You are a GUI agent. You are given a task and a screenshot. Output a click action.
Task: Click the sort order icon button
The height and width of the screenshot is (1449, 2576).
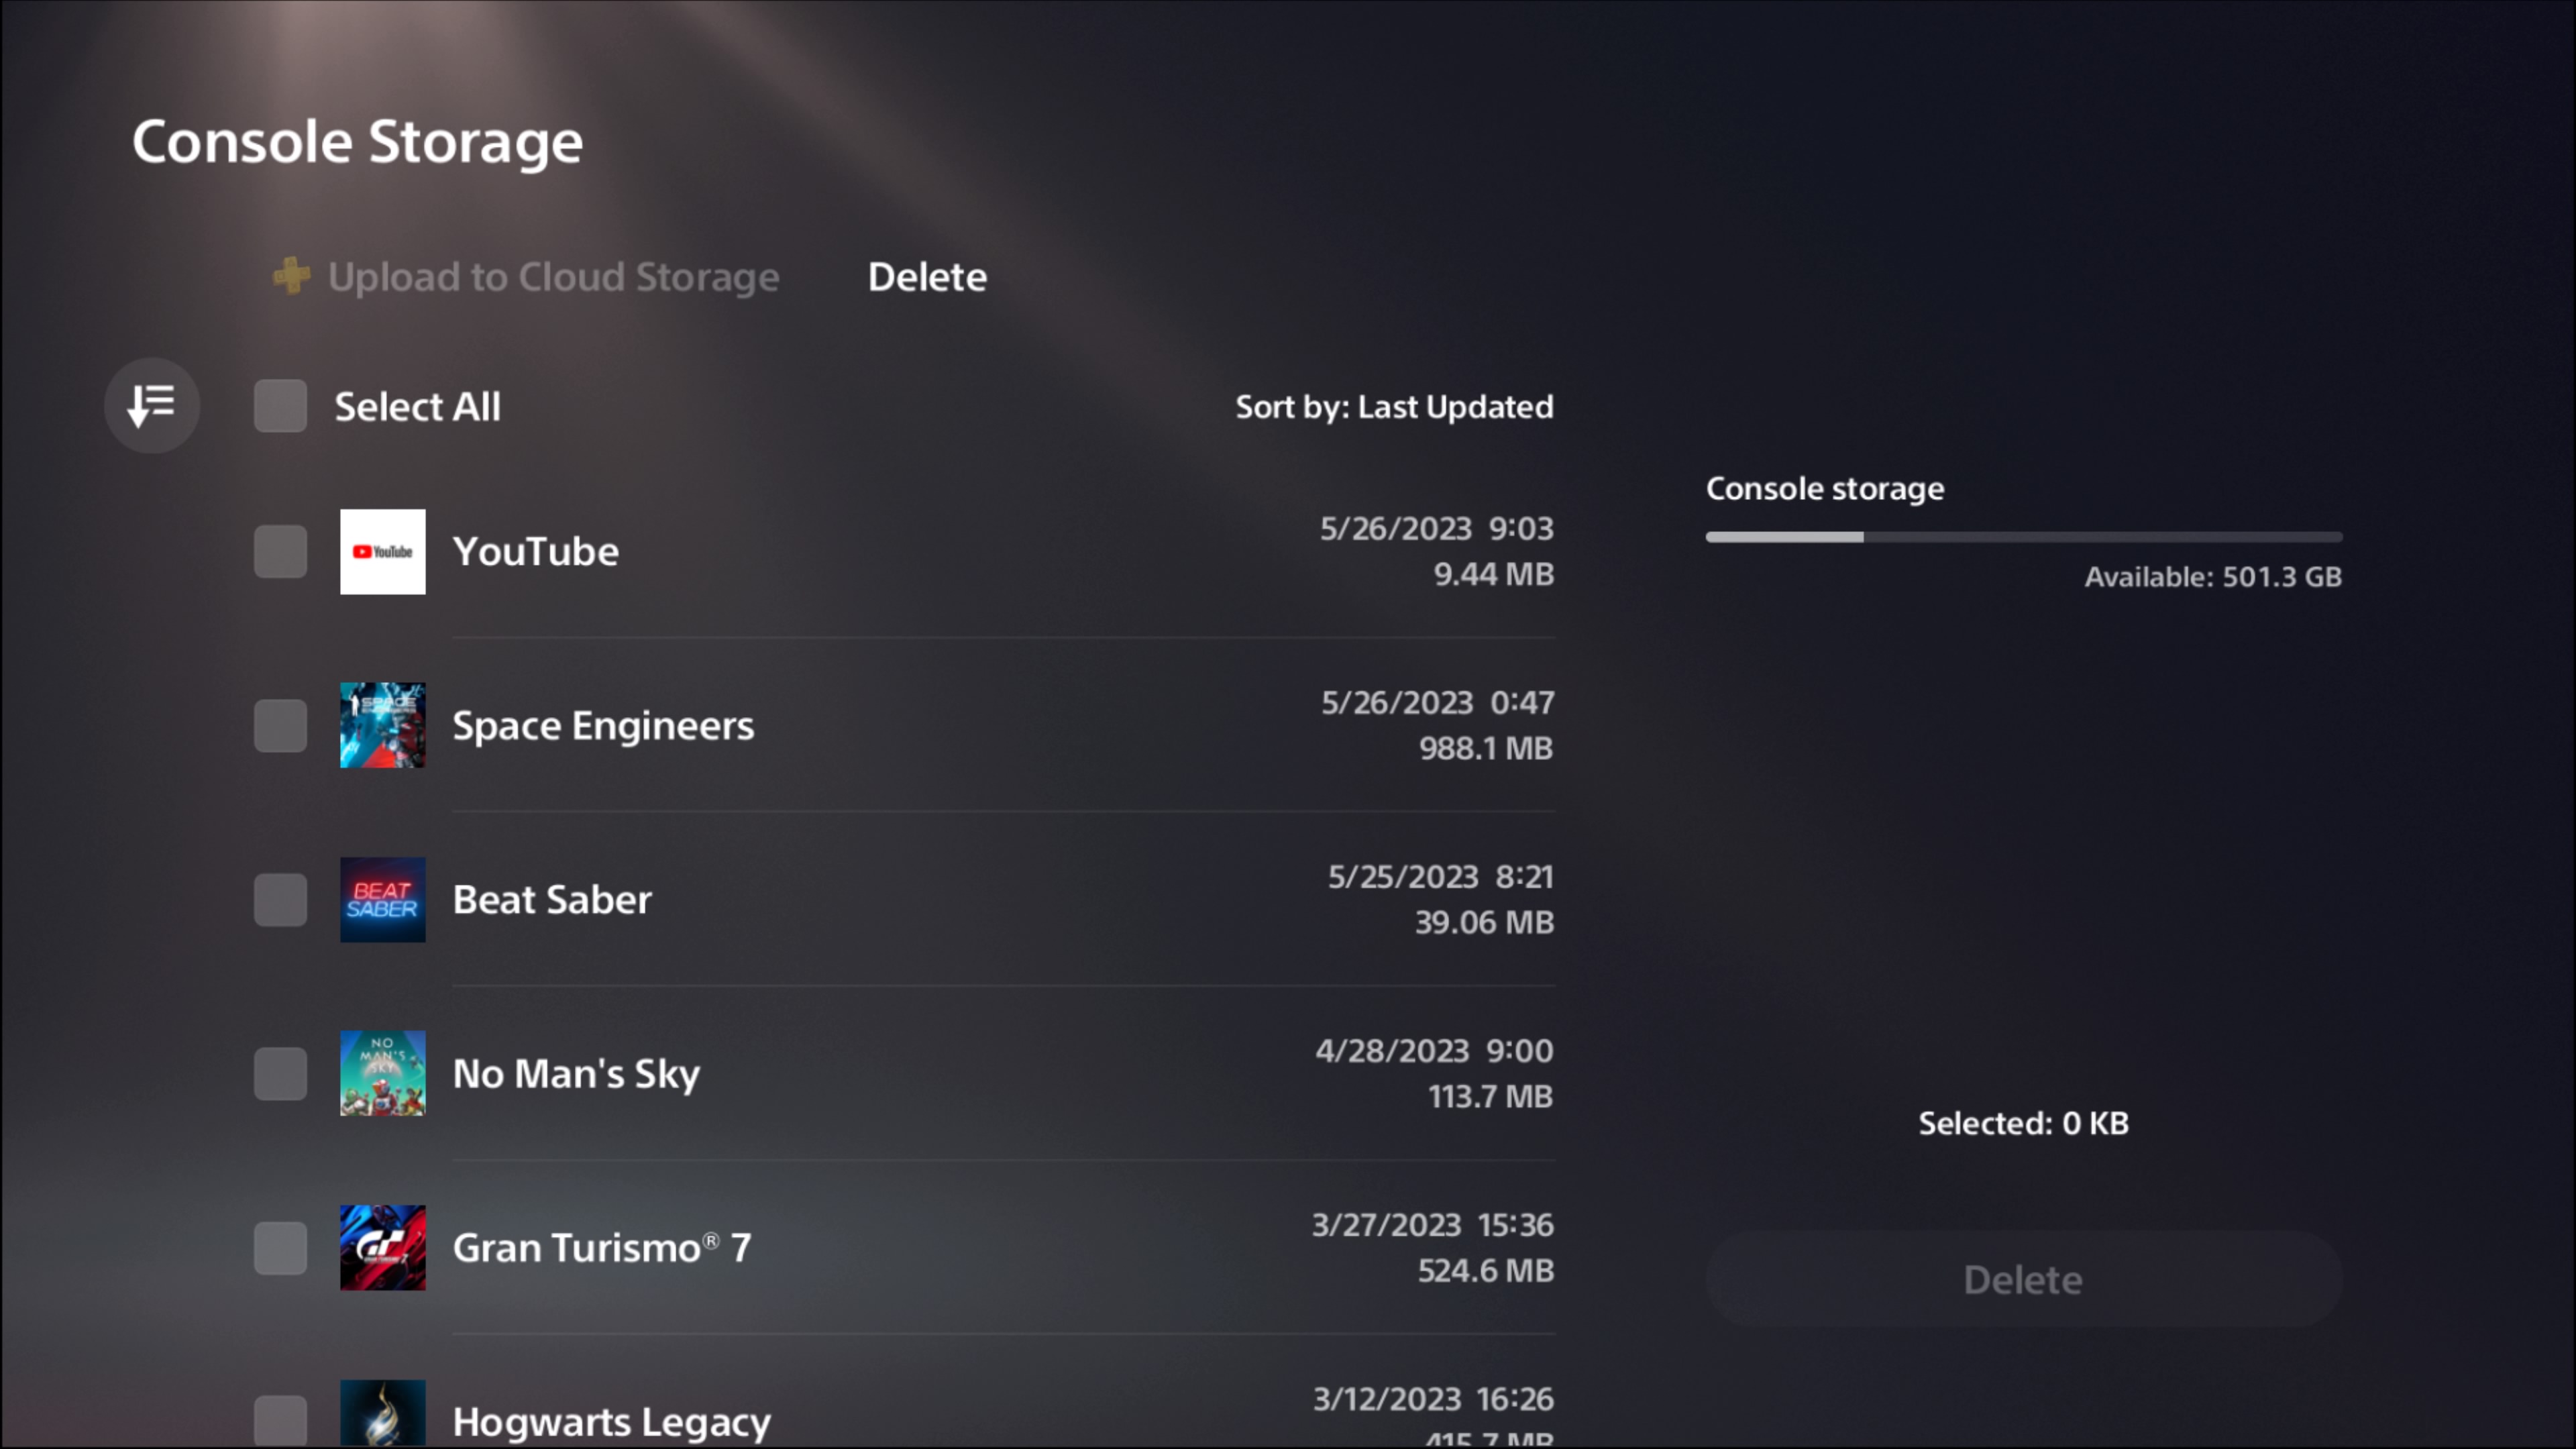point(152,406)
